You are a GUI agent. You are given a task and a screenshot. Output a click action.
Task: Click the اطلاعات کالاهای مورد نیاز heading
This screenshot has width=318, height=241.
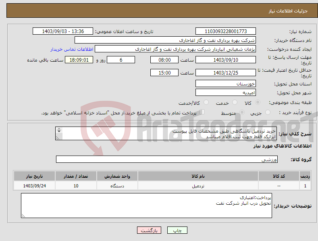click(282, 146)
